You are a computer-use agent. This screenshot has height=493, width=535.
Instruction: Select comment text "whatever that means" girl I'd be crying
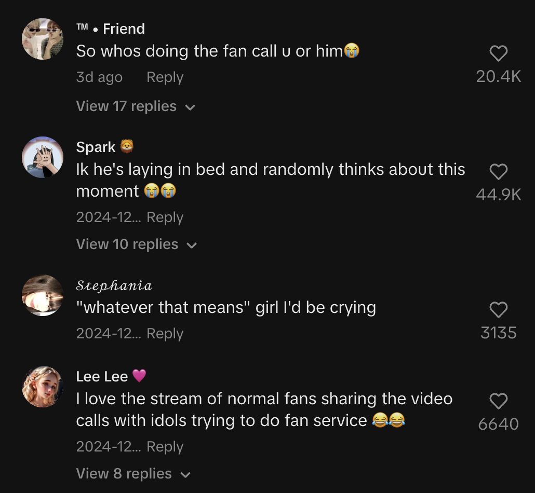click(225, 308)
